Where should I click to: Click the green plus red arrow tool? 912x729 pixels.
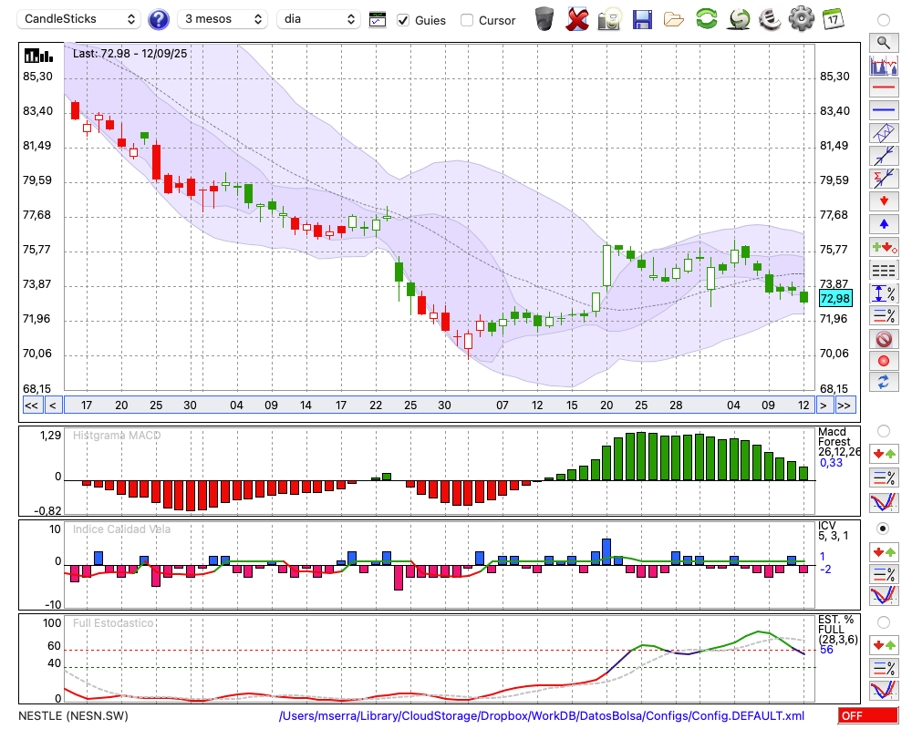click(x=884, y=248)
